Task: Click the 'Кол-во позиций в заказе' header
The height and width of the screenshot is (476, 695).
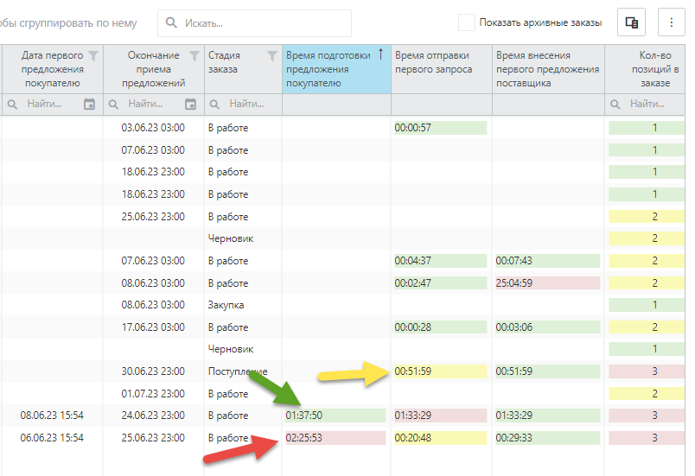Action: (654, 69)
